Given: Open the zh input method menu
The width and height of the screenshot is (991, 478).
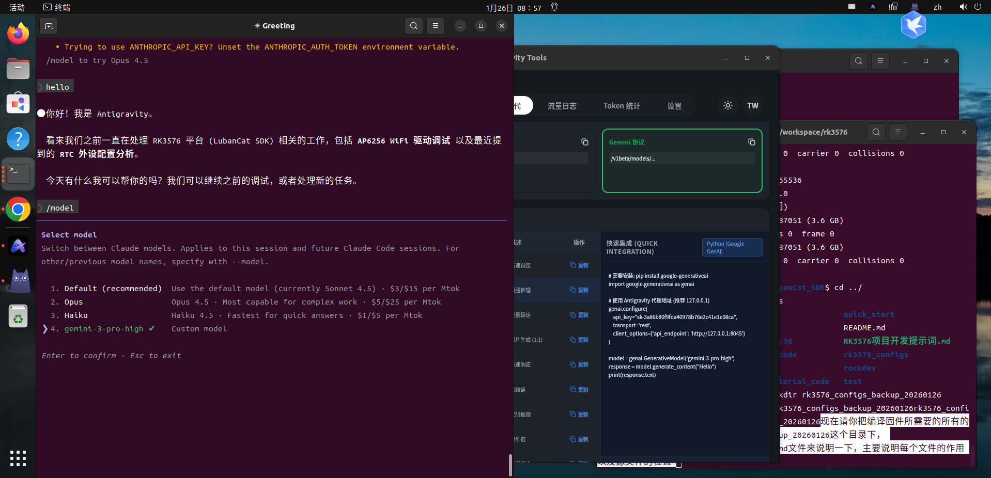Looking at the screenshot, I should click(937, 7).
